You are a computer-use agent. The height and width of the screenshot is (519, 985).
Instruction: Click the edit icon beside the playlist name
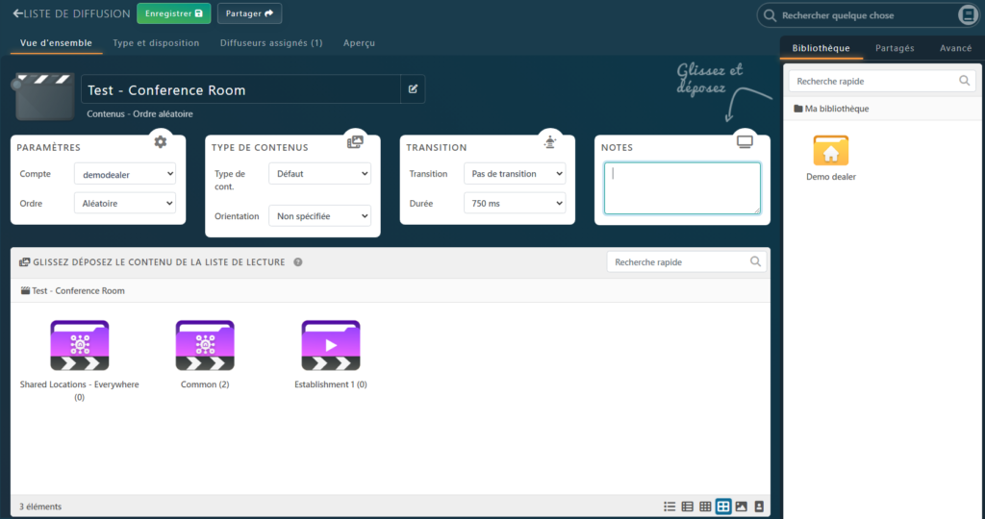click(x=413, y=89)
